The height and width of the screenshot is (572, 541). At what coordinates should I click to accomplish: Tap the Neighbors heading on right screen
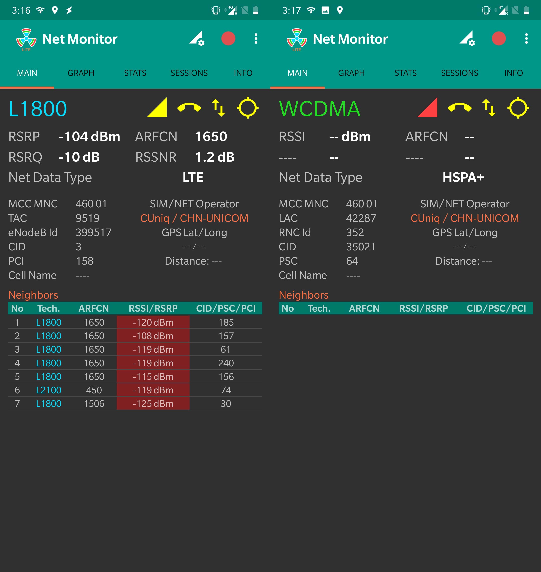[x=303, y=295]
